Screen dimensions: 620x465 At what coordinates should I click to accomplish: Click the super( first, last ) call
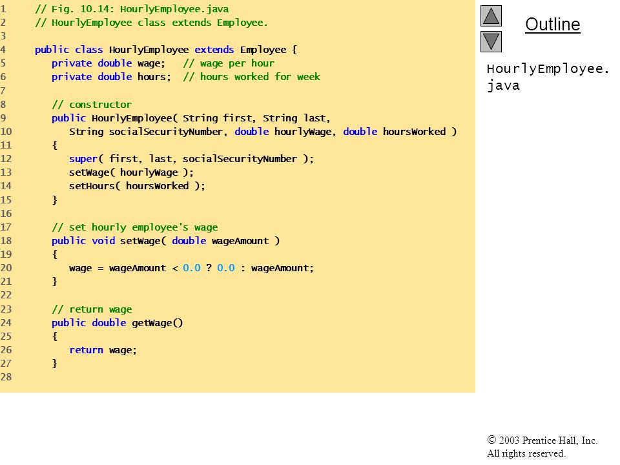(x=191, y=159)
